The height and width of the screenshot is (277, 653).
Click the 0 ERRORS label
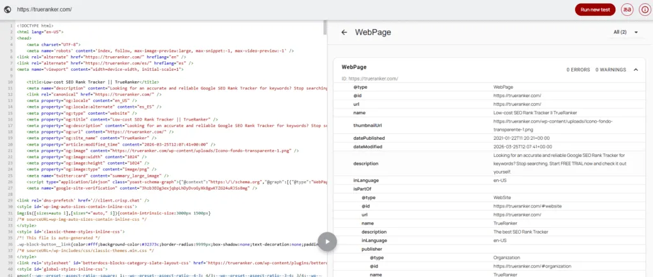click(578, 70)
